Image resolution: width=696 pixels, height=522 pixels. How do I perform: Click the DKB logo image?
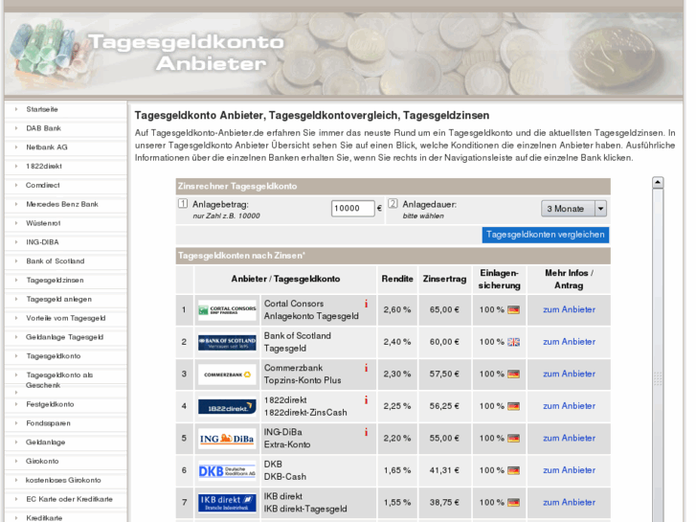(227, 471)
